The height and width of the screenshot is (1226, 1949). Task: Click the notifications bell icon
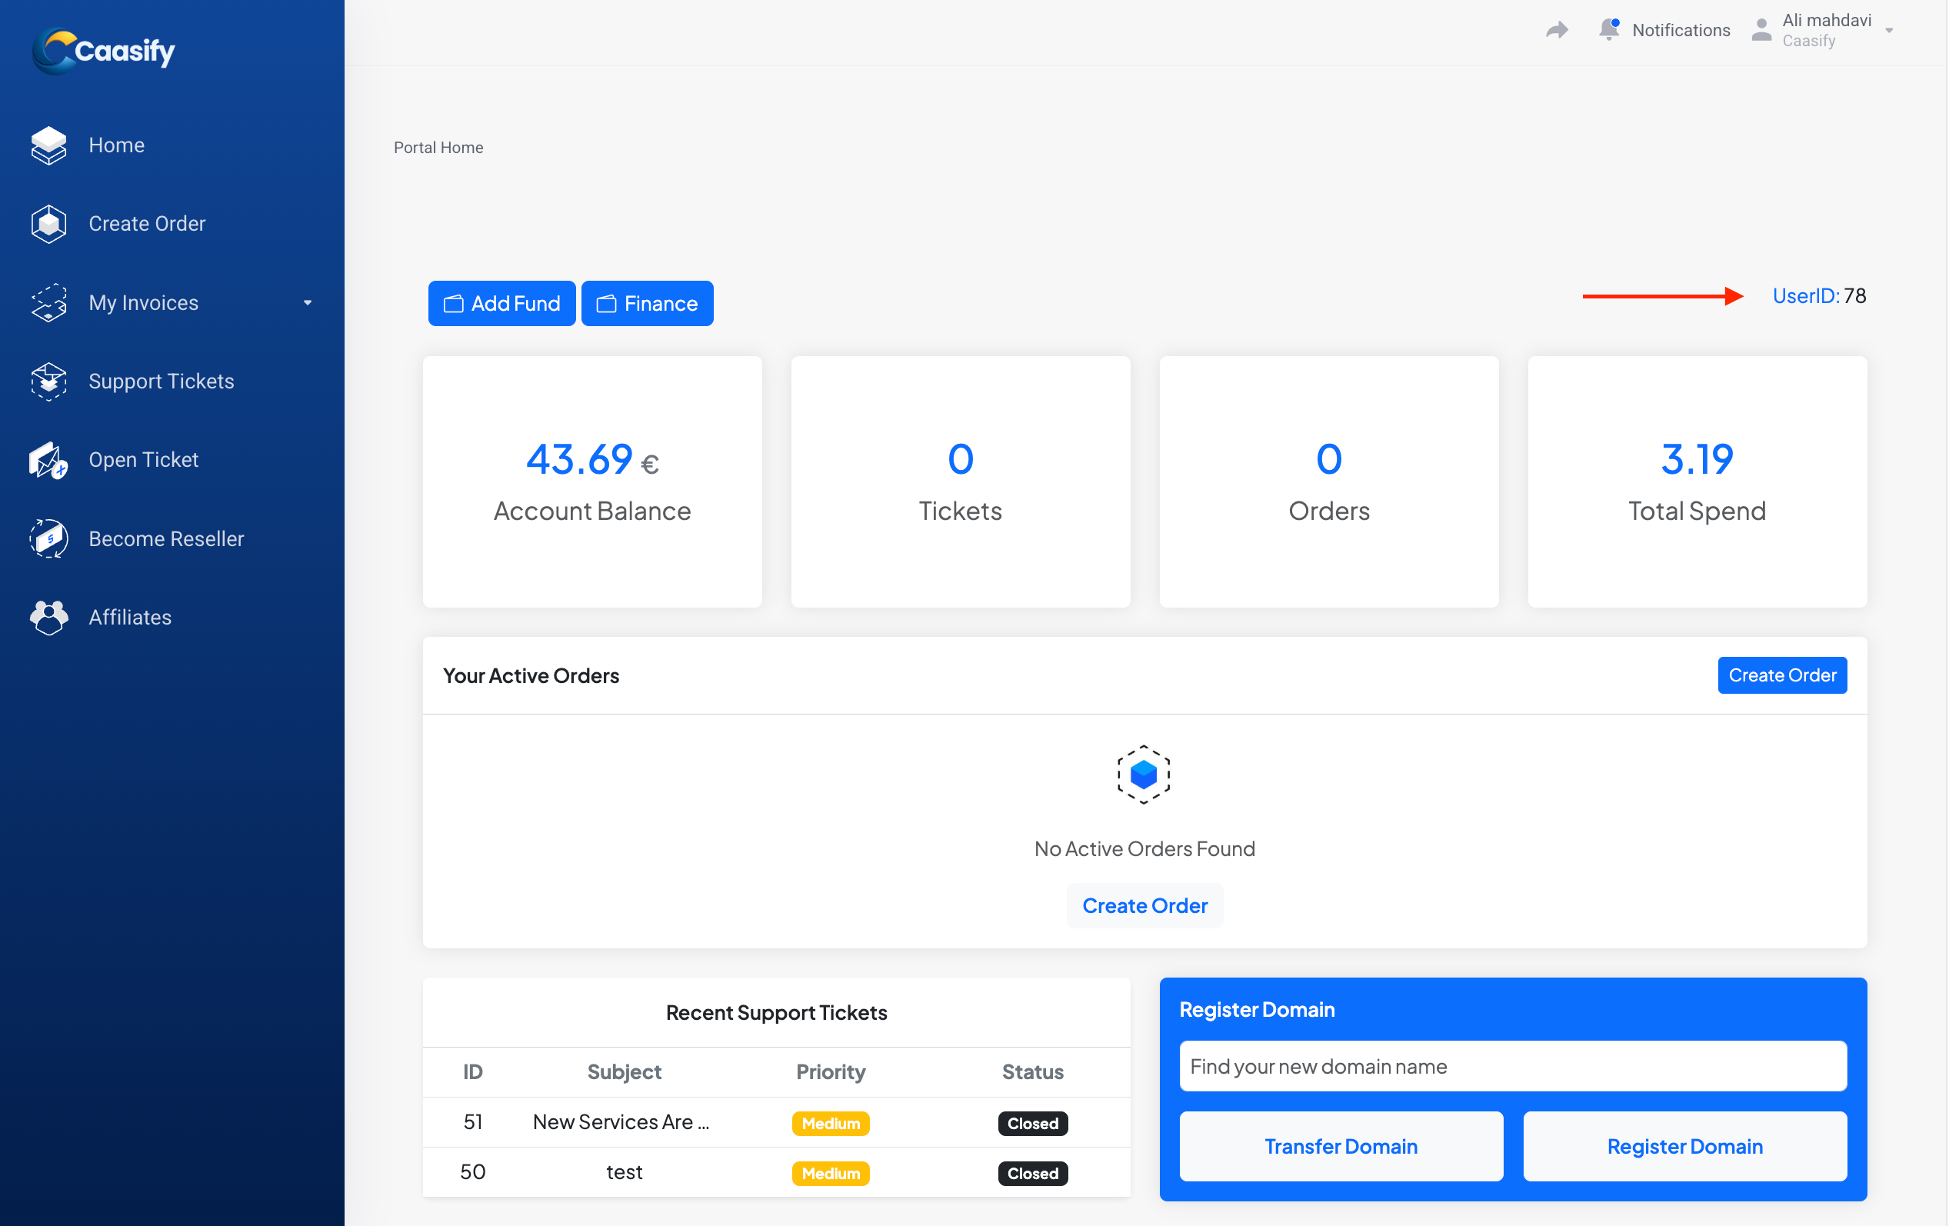(1609, 30)
